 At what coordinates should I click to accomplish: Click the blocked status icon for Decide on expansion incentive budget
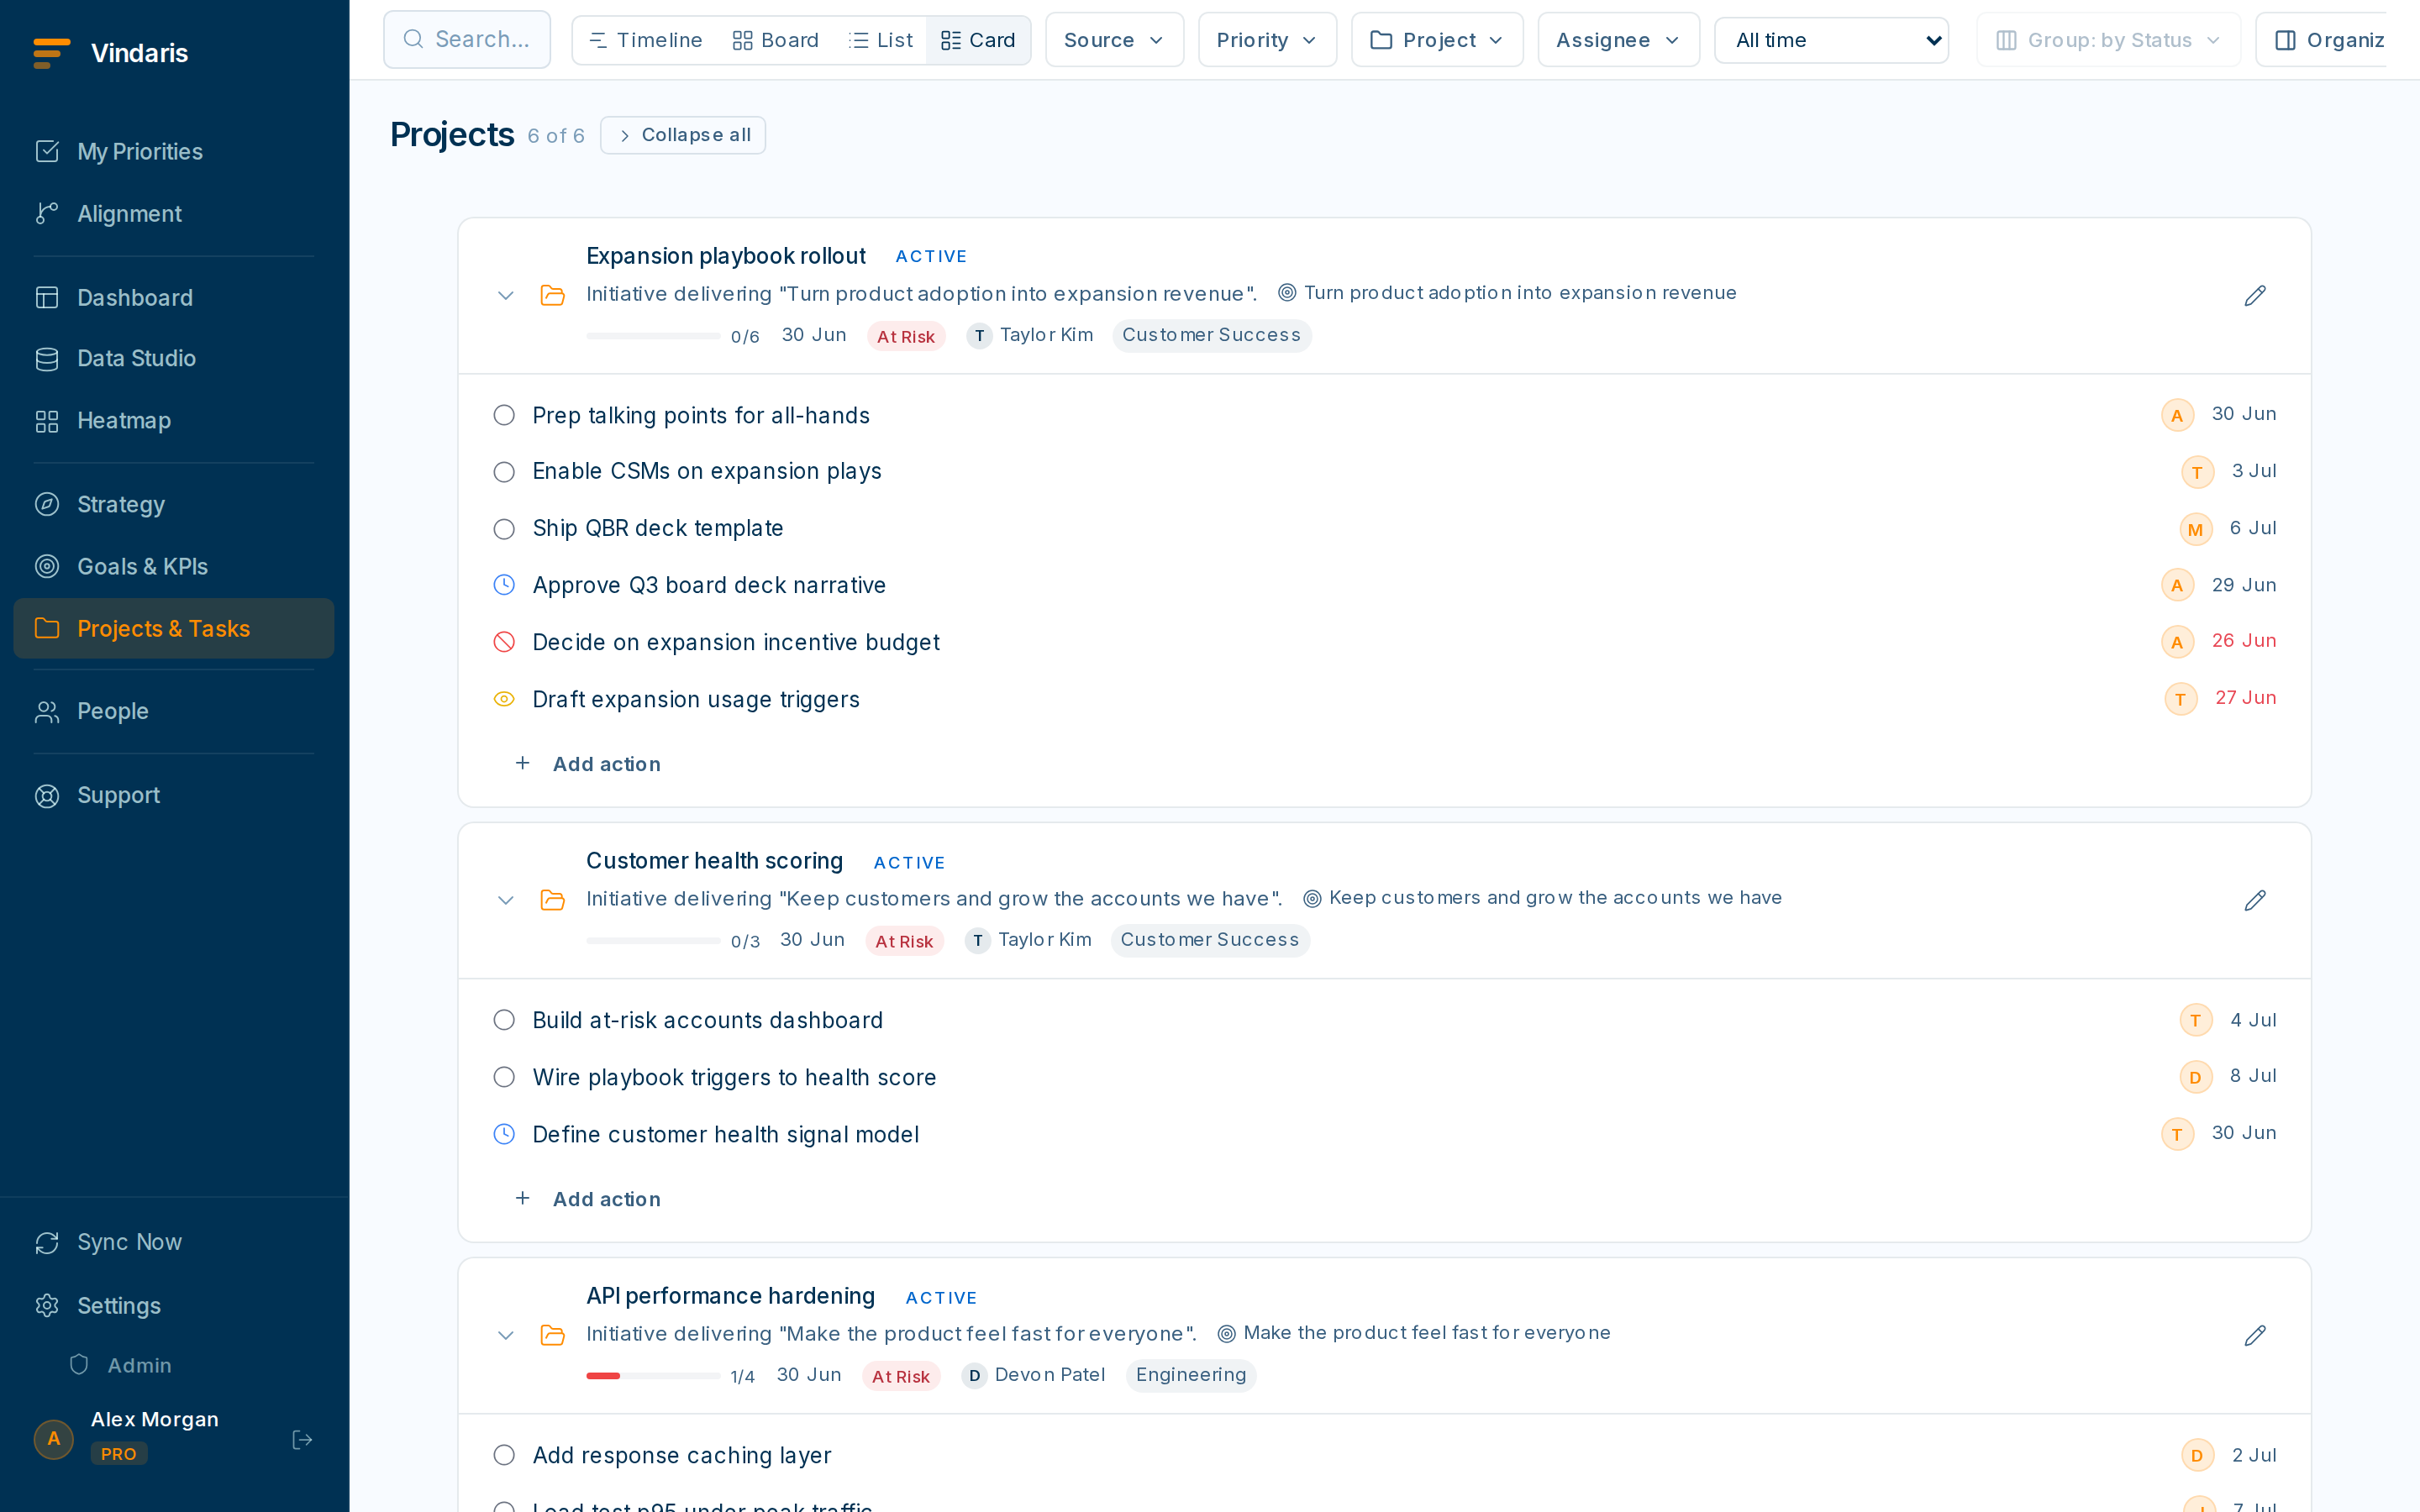click(504, 642)
